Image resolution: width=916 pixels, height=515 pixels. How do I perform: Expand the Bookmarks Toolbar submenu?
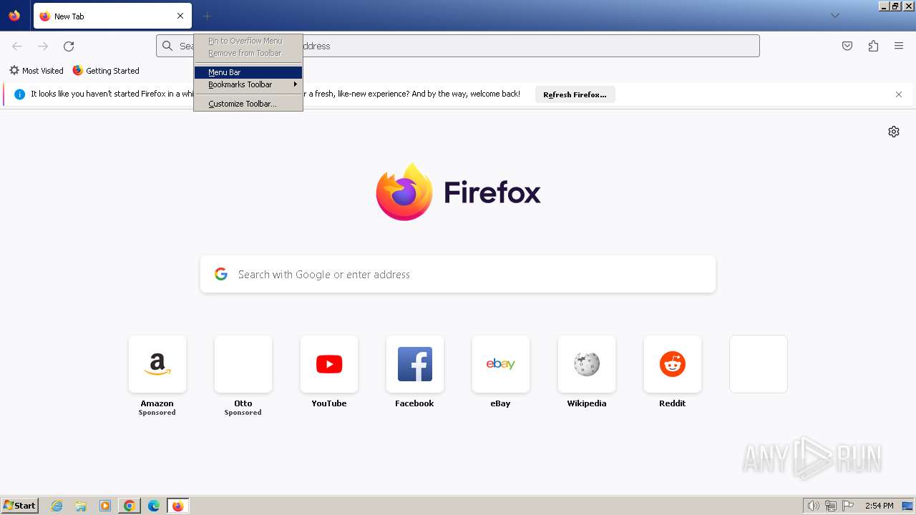pos(248,84)
